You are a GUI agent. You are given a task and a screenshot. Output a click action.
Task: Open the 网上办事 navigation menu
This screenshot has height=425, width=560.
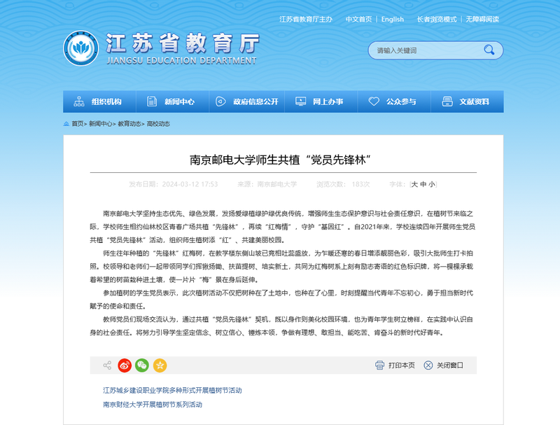click(321, 102)
